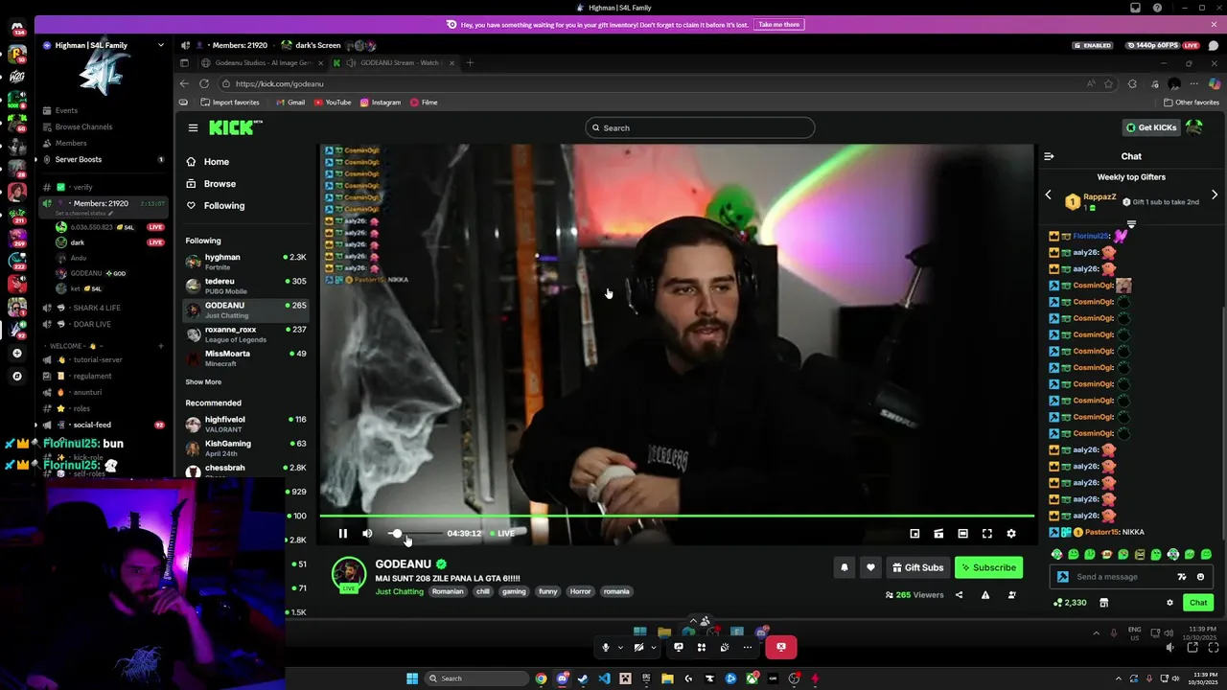Image resolution: width=1227 pixels, height=690 pixels.
Task: Mute the Kick player volume icon
Action: click(x=367, y=534)
